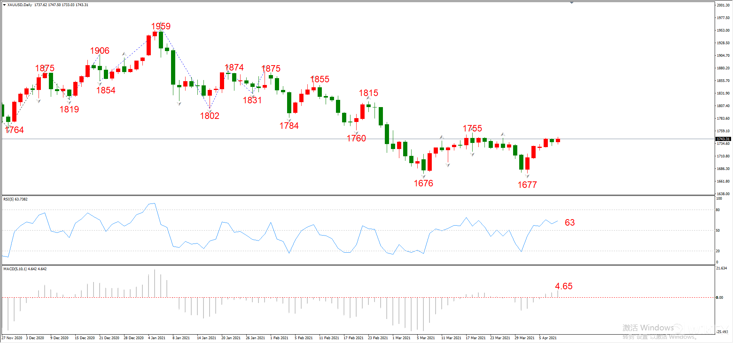This screenshot has width=733, height=343.
Task: Click the MACD(5,10,1) indicator label
Action: pos(25,269)
